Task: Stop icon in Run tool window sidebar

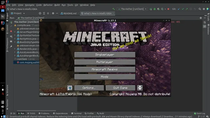Action: click(x=11, y=31)
